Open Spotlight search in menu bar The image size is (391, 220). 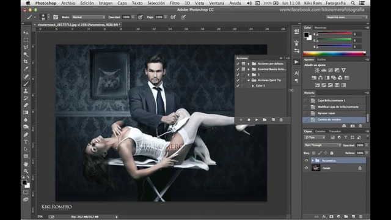point(353,3)
